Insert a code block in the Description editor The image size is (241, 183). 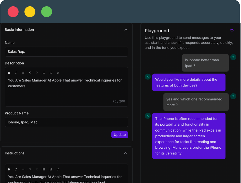58,73
